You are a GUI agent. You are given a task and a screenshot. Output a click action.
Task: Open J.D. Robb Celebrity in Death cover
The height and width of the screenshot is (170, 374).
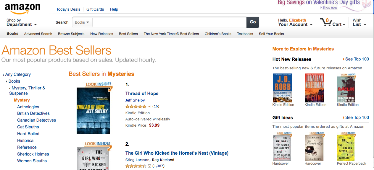coord(282,88)
